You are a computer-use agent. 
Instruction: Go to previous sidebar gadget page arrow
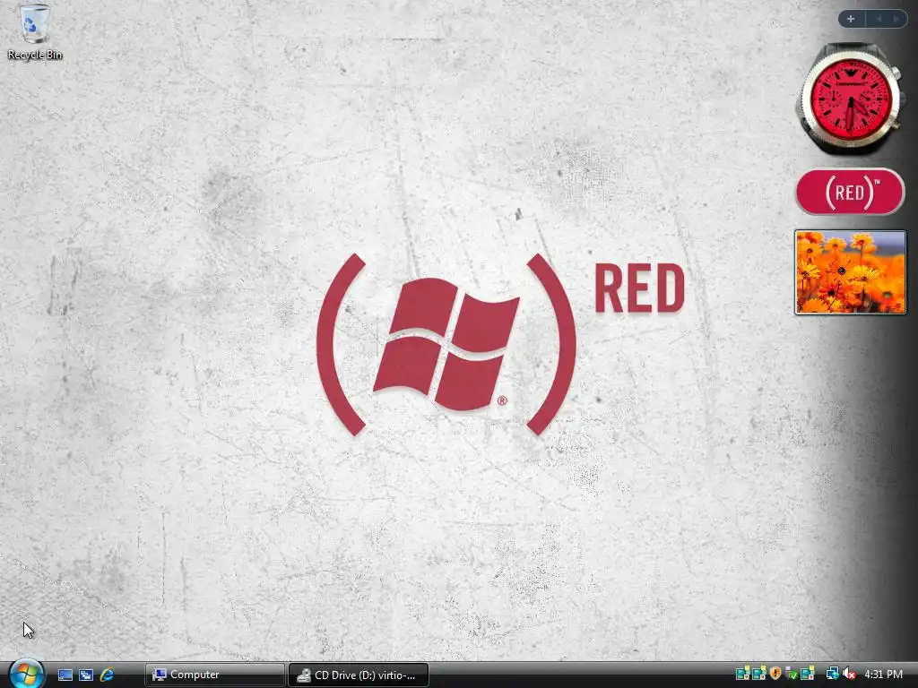coord(879,19)
